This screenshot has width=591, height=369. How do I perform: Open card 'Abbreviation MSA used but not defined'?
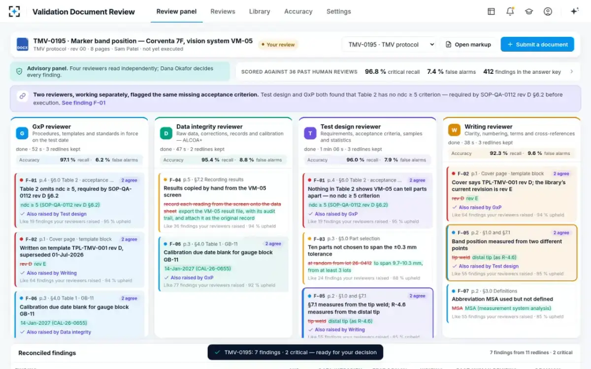coord(511,303)
